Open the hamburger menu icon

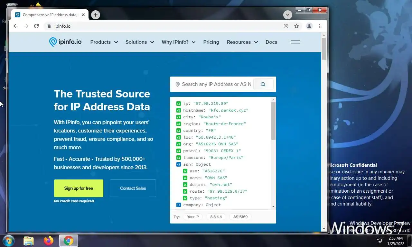coord(295,42)
